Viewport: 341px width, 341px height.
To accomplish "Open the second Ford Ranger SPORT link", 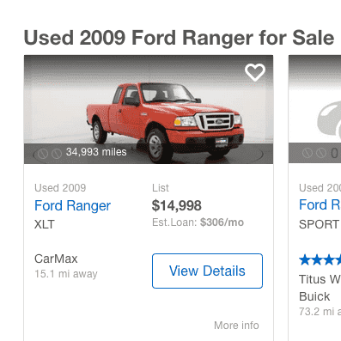I will point(320,205).
